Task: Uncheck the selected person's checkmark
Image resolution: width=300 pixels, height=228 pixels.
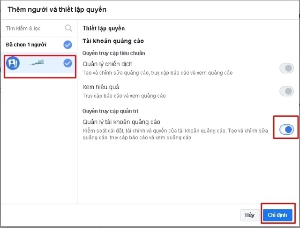Action: [67, 63]
